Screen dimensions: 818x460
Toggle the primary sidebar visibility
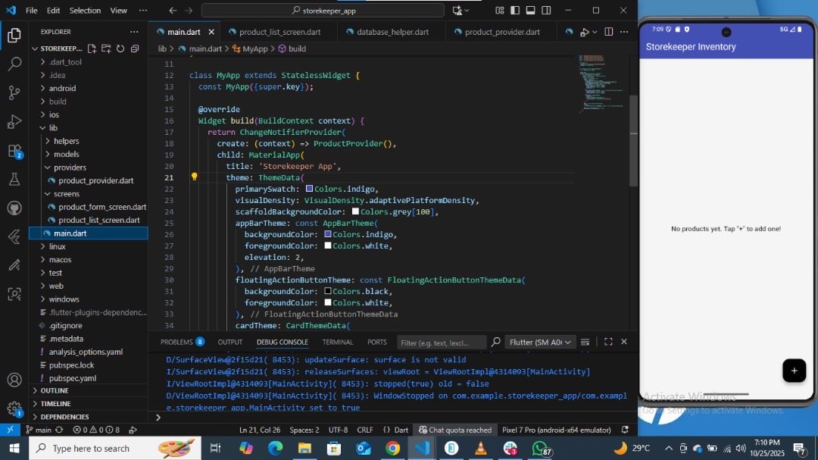(x=515, y=10)
